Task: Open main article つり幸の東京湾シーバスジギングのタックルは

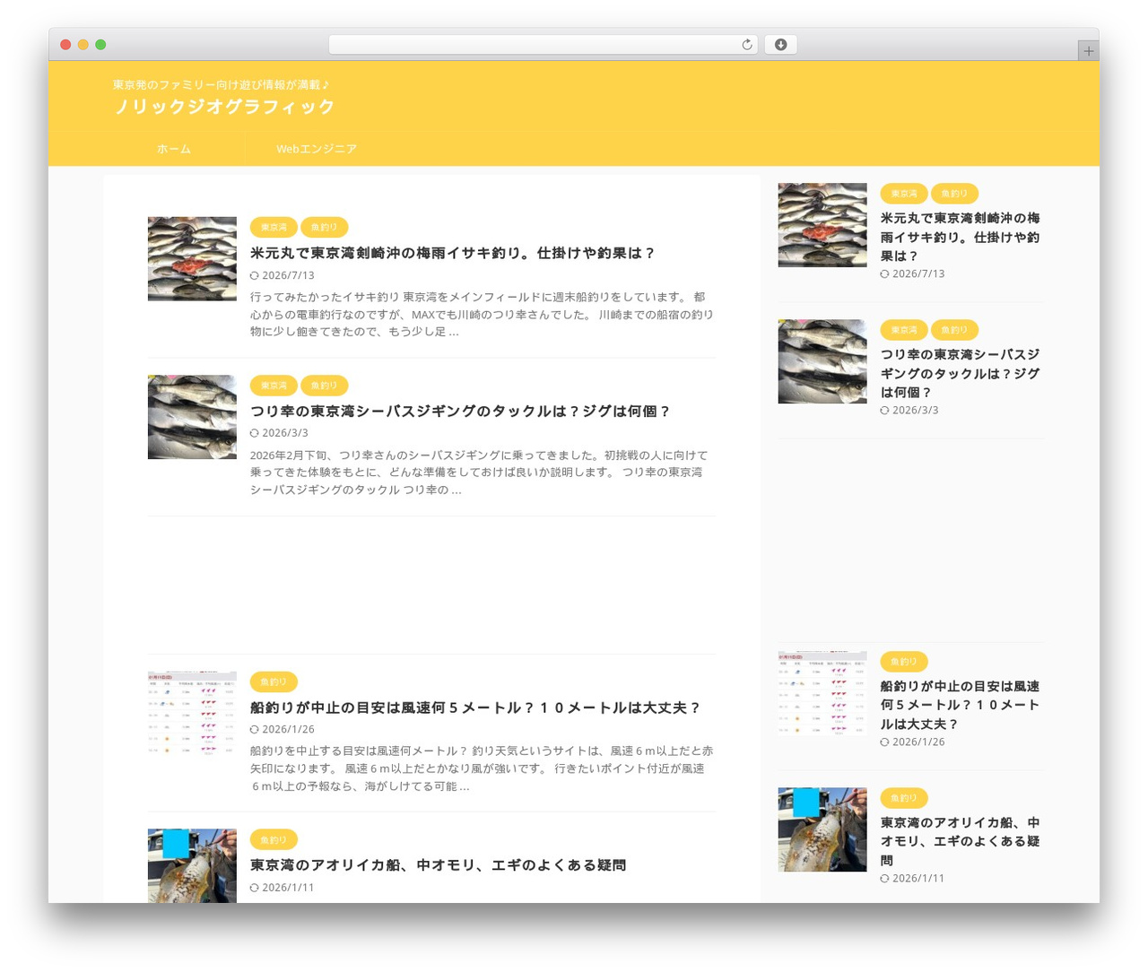Action: pos(460,412)
